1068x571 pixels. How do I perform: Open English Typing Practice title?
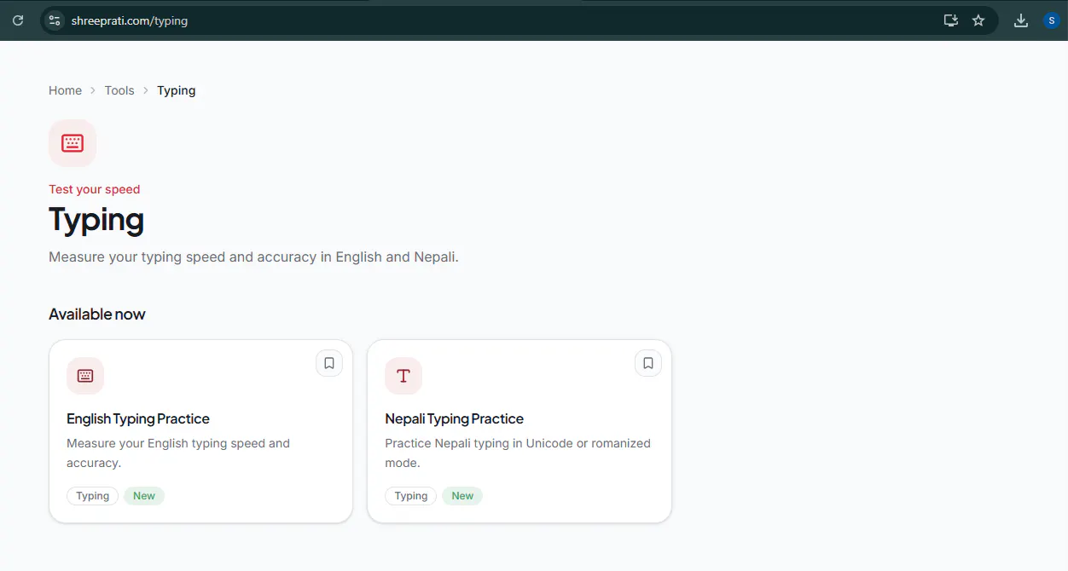pos(138,418)
